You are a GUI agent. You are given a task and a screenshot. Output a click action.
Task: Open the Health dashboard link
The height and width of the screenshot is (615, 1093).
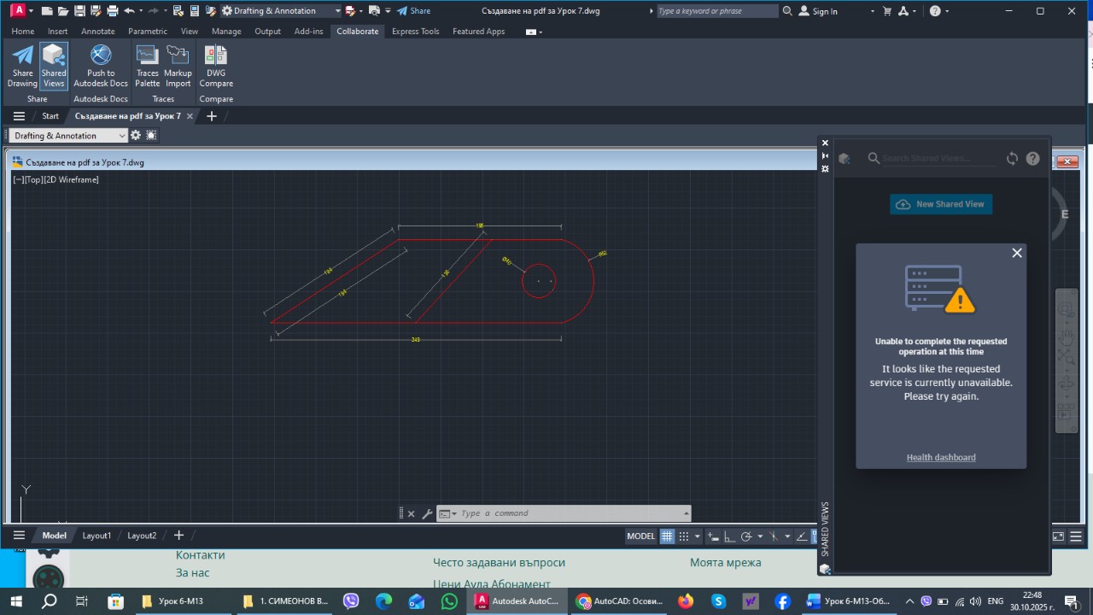tap(941, 458)
